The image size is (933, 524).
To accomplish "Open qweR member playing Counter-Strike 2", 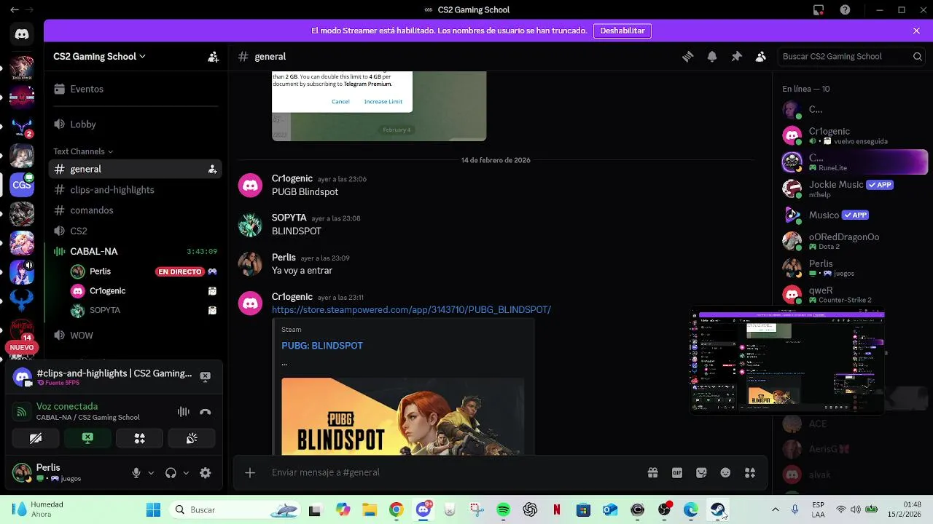I will point(851,294).
